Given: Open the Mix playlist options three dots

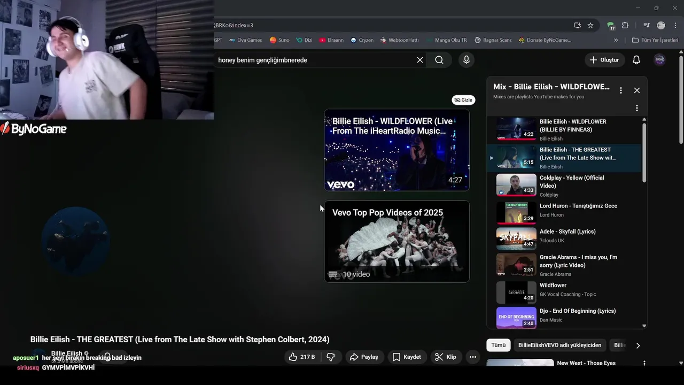Looking at the screenshot, I should pyautogui.click(x=620, y=90).
